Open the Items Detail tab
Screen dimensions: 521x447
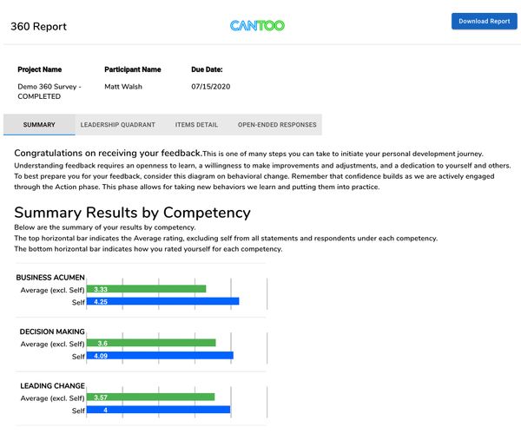[x=196, y=125]
